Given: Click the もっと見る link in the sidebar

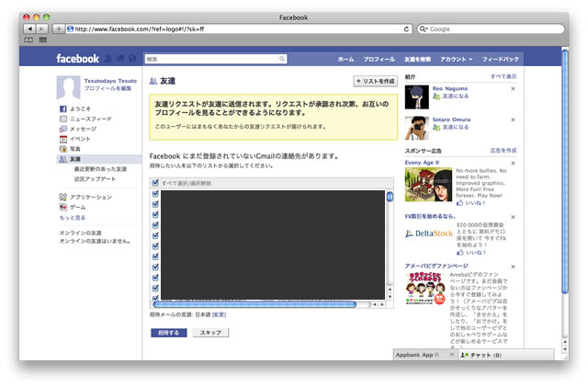Looking at the screenshot, I should 73,218.
